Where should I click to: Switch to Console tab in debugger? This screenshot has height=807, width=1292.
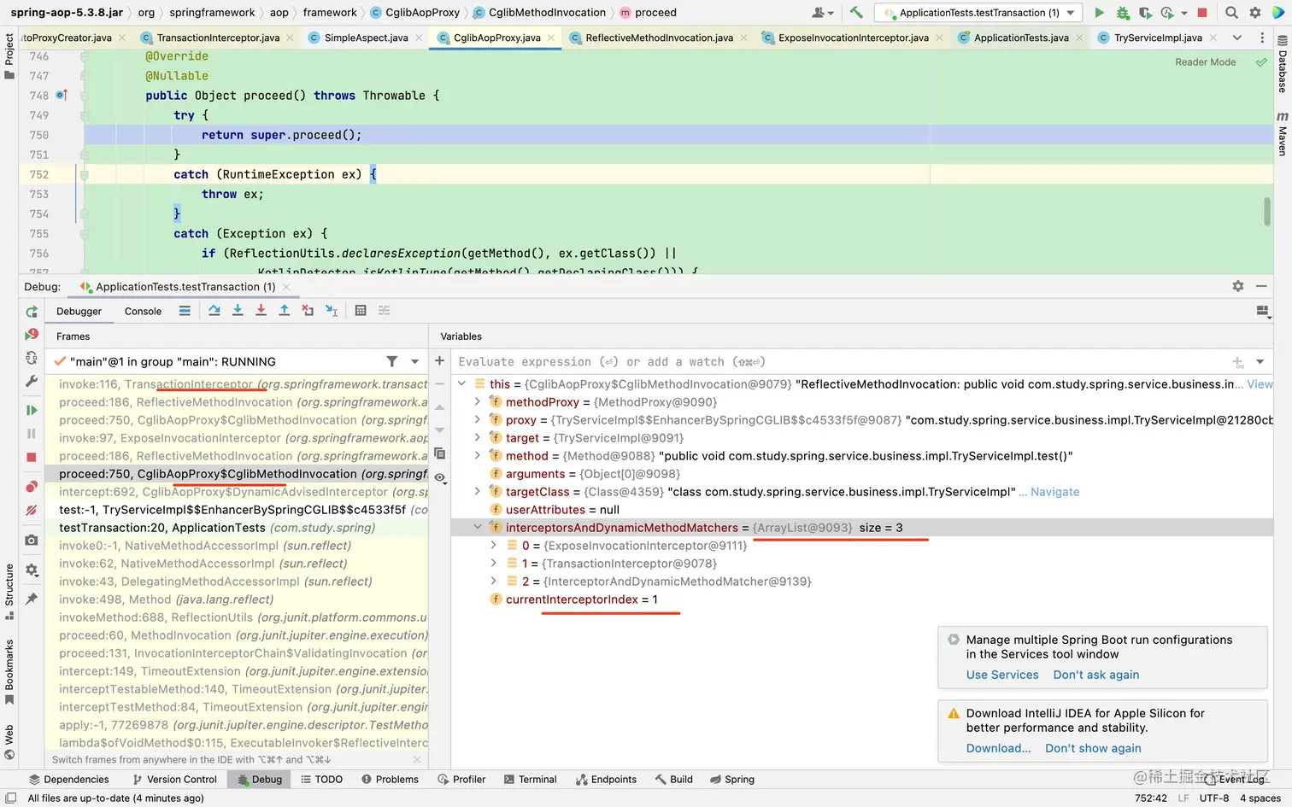coord(143,312)
